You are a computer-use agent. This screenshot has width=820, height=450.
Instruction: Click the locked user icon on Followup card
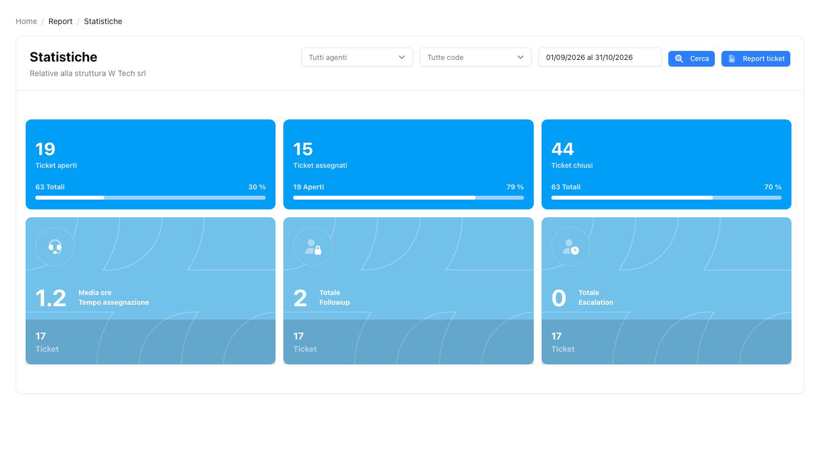[x=313, y=247]
